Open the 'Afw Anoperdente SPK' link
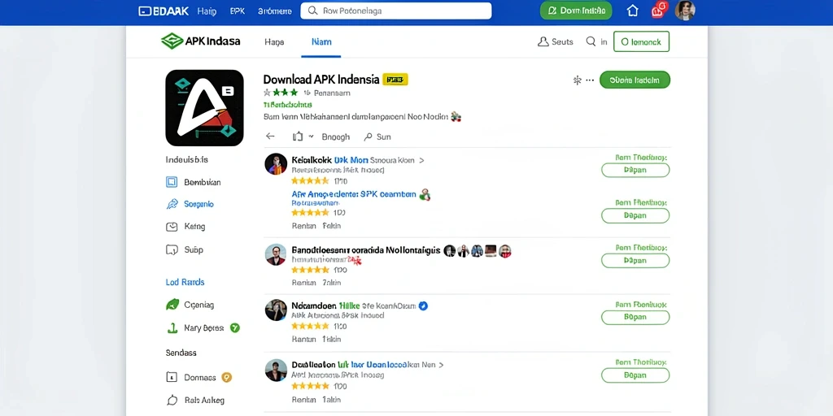833x416 pixels. tap(354, 194)
